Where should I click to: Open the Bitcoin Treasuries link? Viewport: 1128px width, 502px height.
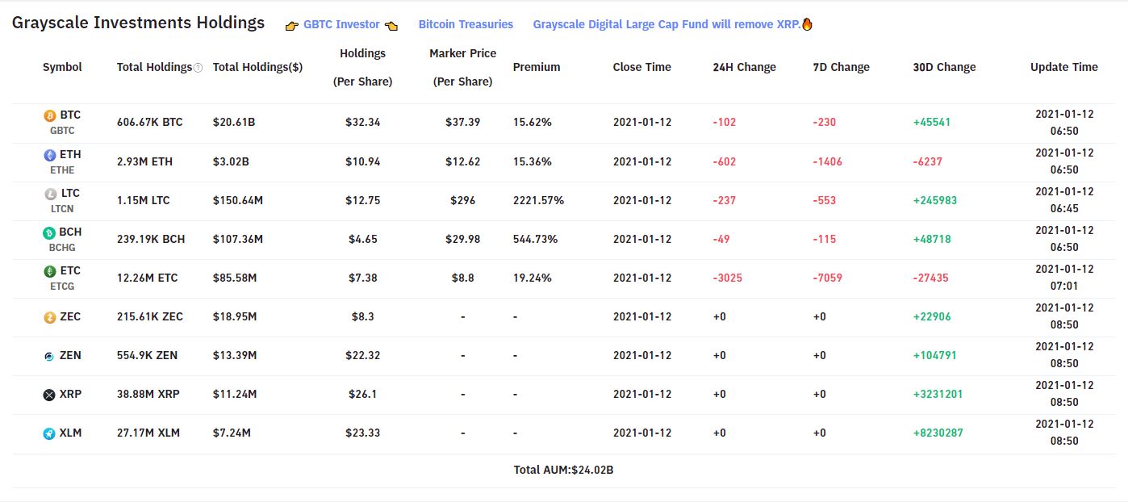click(x=466, y=24)
